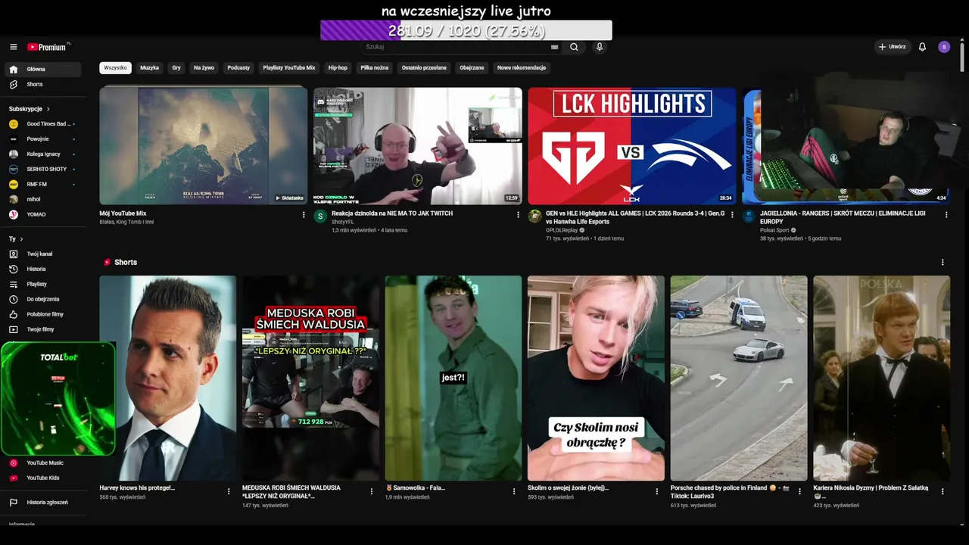The width and height of the screenshot is (969, 545).
Task: Select the Podcasty filter chip
Action: 238,67
